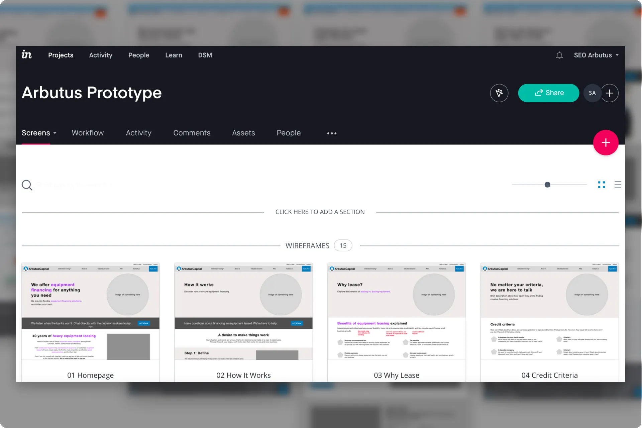The image size is (642, 428).
Task: Open the more options ellipsis menu
Action: coord(332,133)
